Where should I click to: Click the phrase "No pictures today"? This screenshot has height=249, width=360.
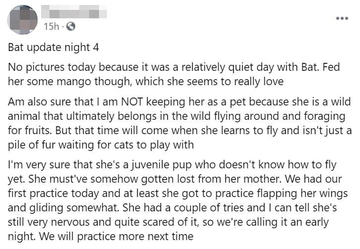[x=44, y=67]
